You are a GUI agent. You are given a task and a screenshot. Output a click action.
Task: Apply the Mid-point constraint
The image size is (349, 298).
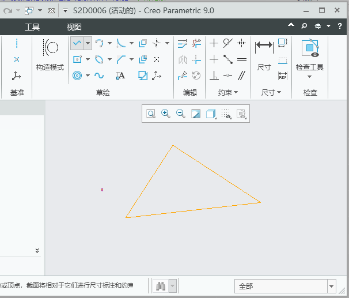click(x=228, y=59)
